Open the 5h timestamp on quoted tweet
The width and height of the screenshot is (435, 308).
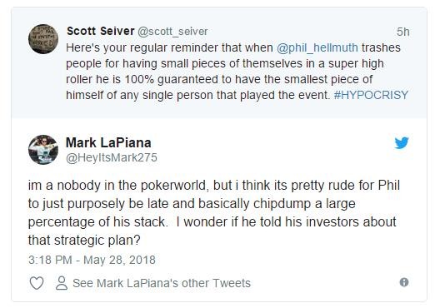pos(403,32)
